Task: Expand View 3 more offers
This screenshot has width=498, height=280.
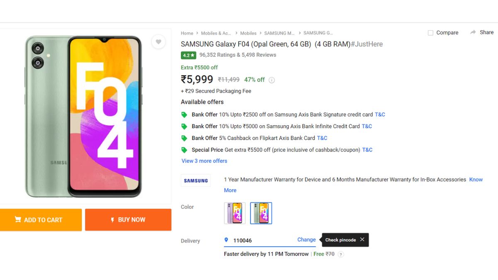Action: click(204, 161)
